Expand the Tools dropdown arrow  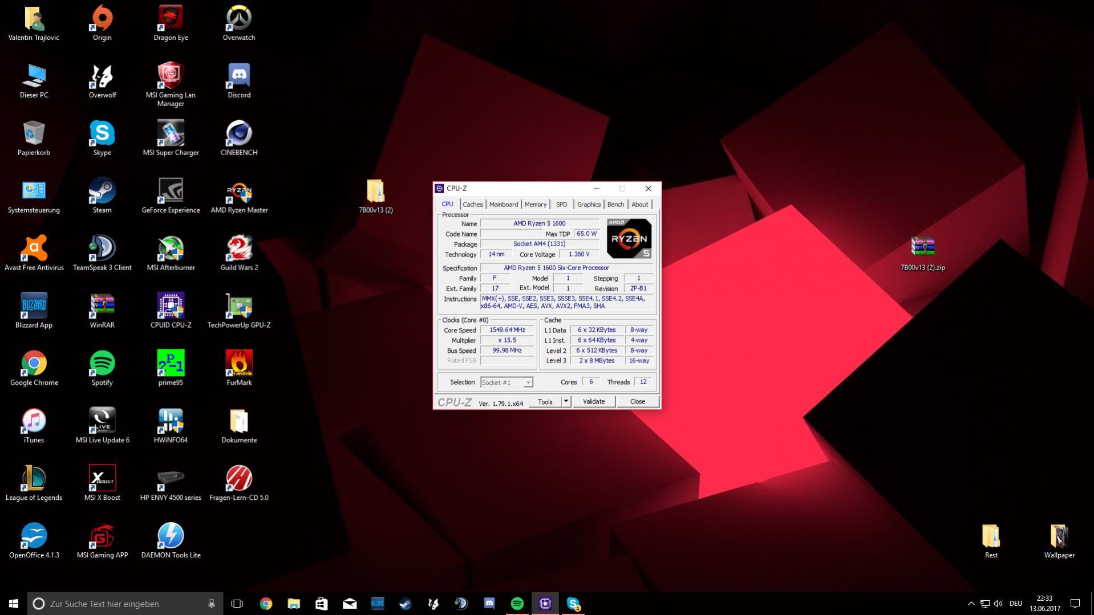click(x=566, y=401)
